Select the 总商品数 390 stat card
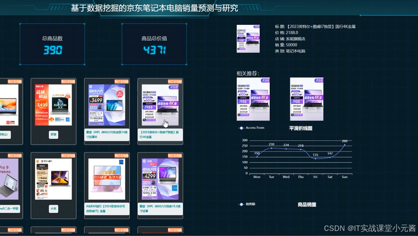The image size is (418, 236). (x=52, y=44)
